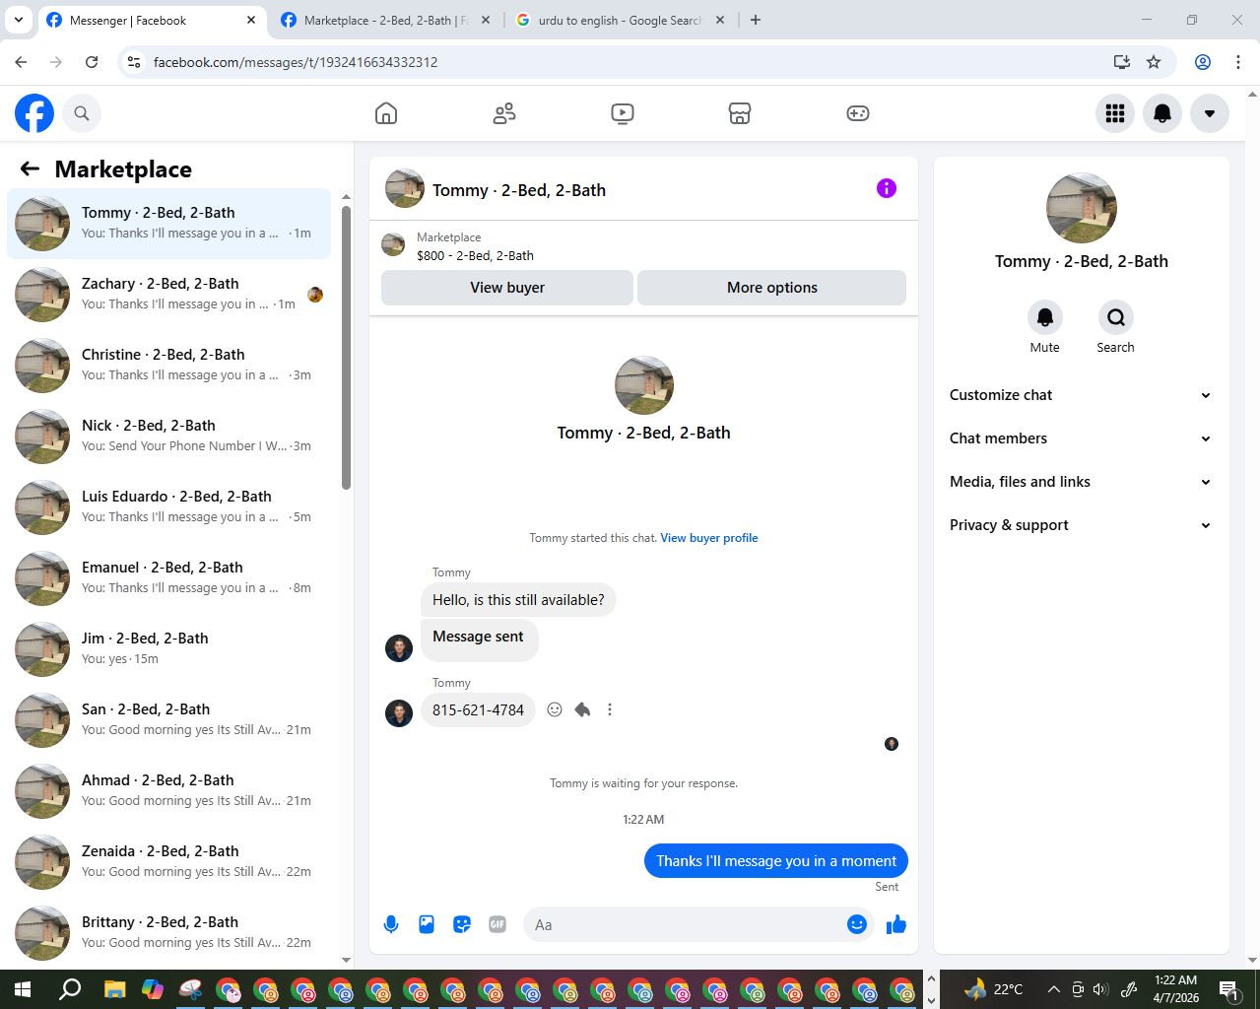
Task: Go to Home feed icon
Action: click(x=386, y=113)
